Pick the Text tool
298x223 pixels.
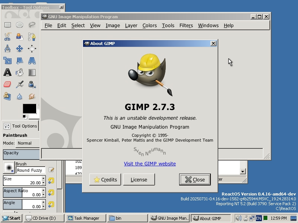(x=7, y=72)
